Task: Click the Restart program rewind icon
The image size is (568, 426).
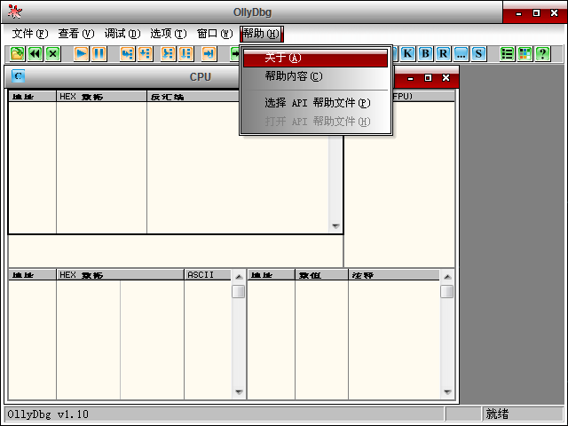Action: click(x=35, y=54)
